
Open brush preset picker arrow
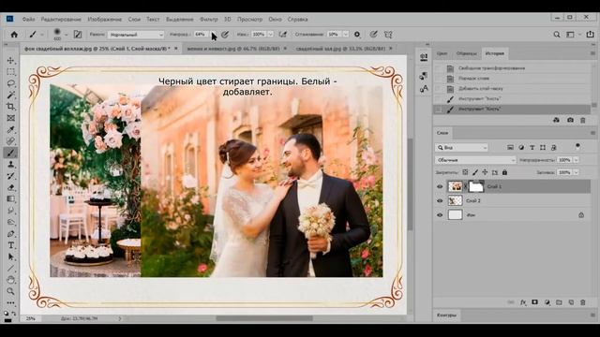66,35
